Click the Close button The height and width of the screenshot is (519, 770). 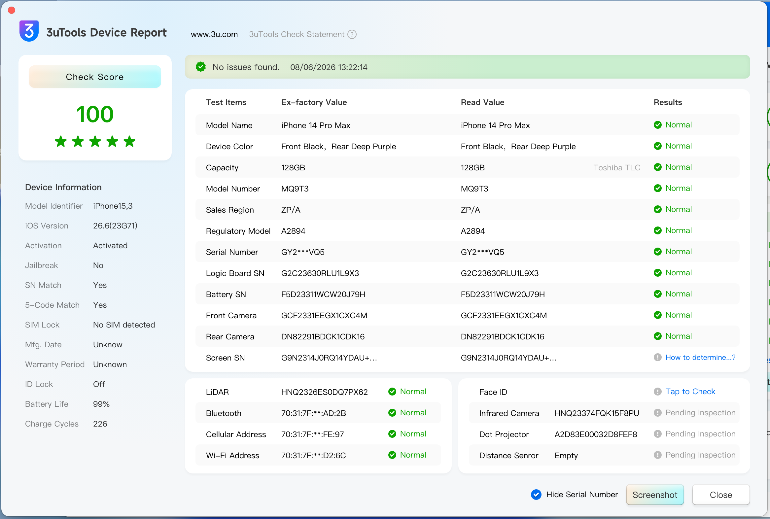(x=721, y=495)
